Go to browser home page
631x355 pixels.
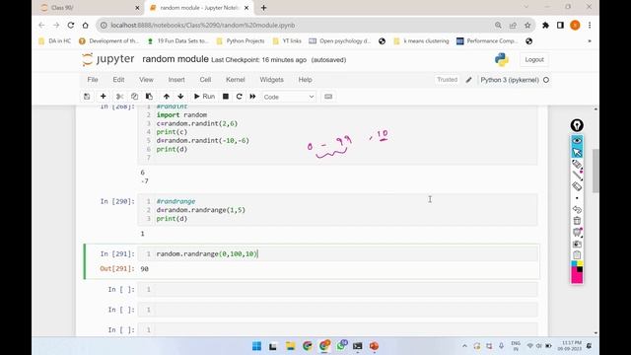click(x=86, y=25)
